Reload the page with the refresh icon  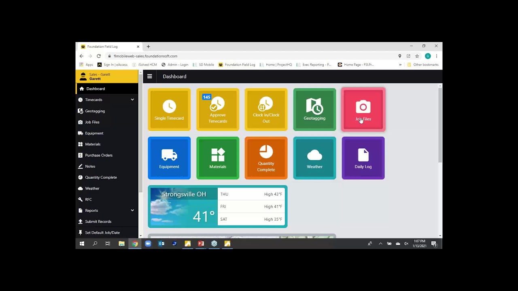(x=99, y=56)
